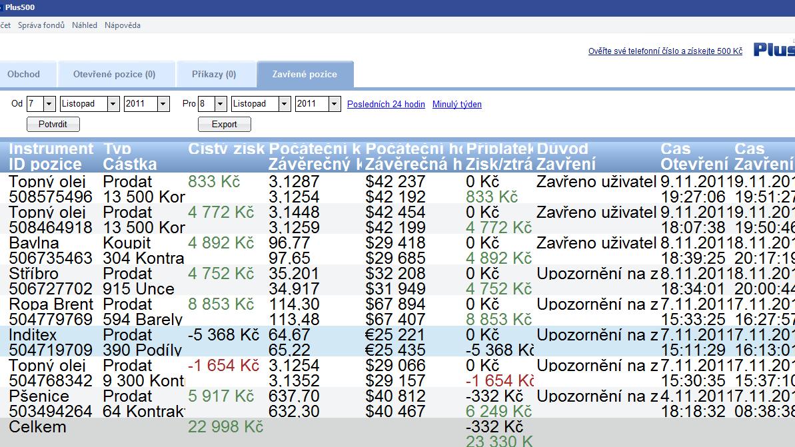Click the 35.201 opening rate cell
This screenshot has height=447, width=795.
[x=294, y=274]
